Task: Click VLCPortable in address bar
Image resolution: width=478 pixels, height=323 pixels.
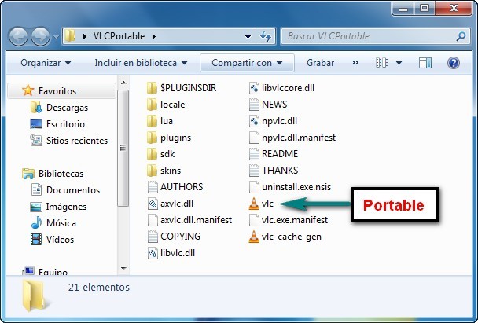Action: [119, 36]
